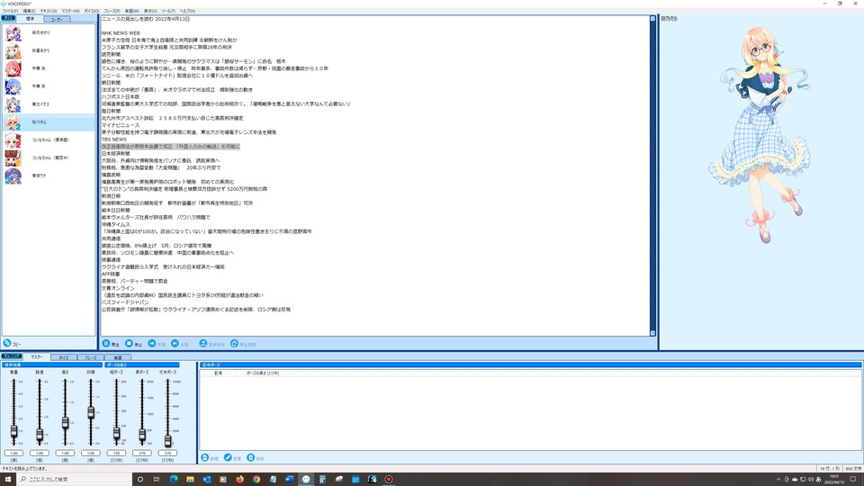Viewport: 864px width, 486px height.
Task: Click text editor scrollbar up arrow
Action: pos(653,19)
